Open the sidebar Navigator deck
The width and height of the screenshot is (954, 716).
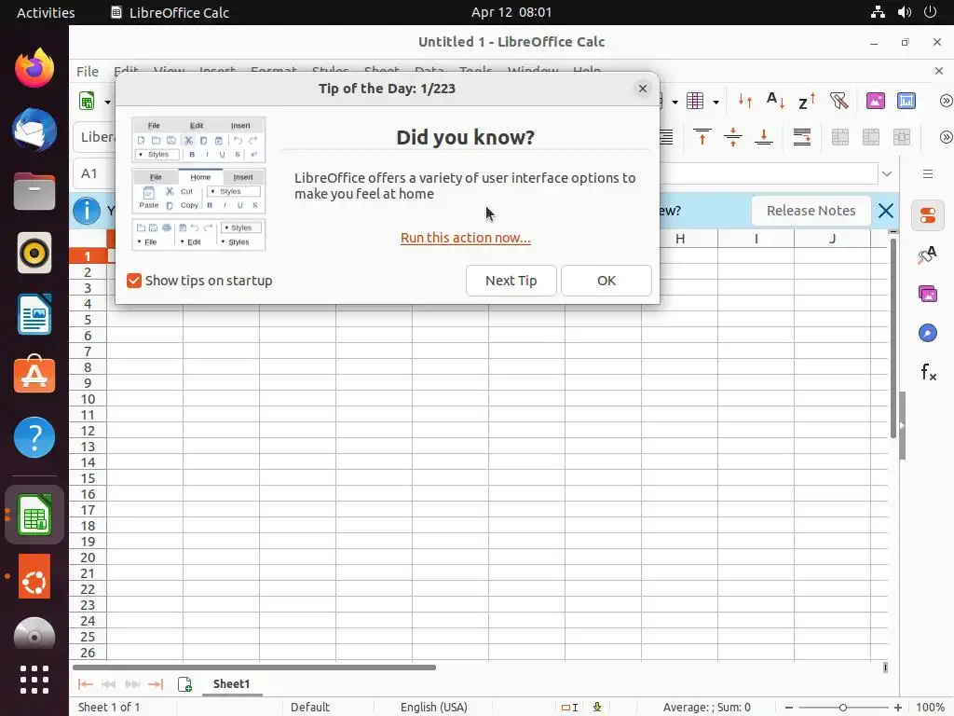click(x=927, y=333)
